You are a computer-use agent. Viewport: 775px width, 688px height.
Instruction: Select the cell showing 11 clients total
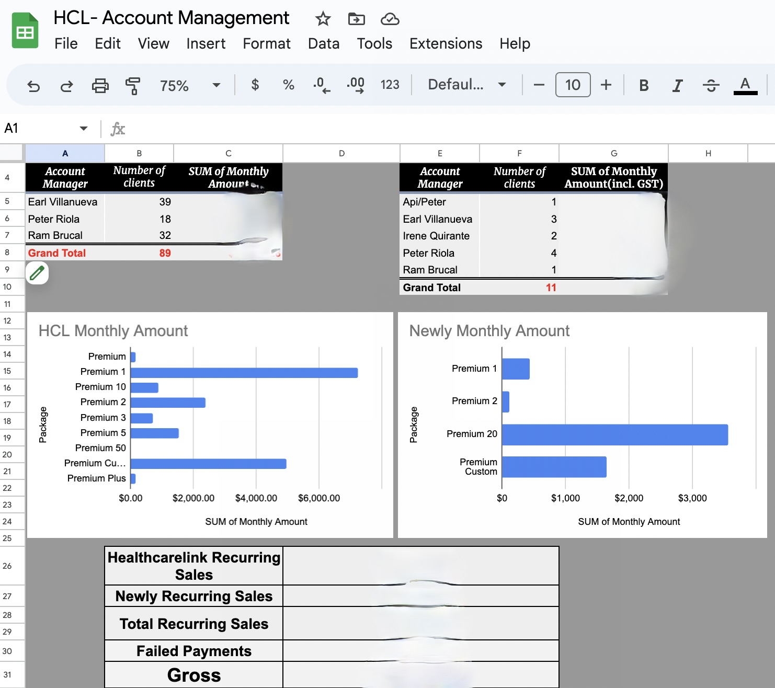click(x=519, y=288)
